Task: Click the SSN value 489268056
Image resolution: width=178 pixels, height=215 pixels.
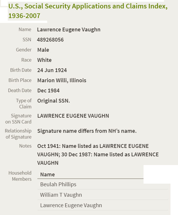Action: coord(50,40)
